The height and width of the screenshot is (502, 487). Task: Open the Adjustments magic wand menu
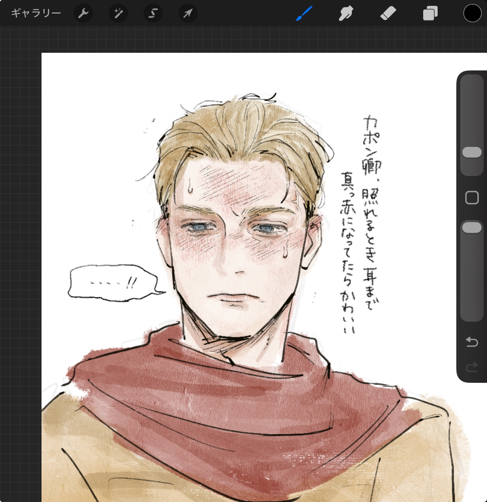[x=118, y=13]
